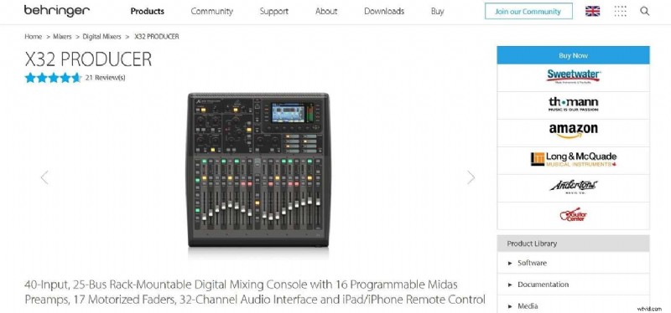
Task: Open the Guitar Center retailer logo
Action: tap(574, 214)
